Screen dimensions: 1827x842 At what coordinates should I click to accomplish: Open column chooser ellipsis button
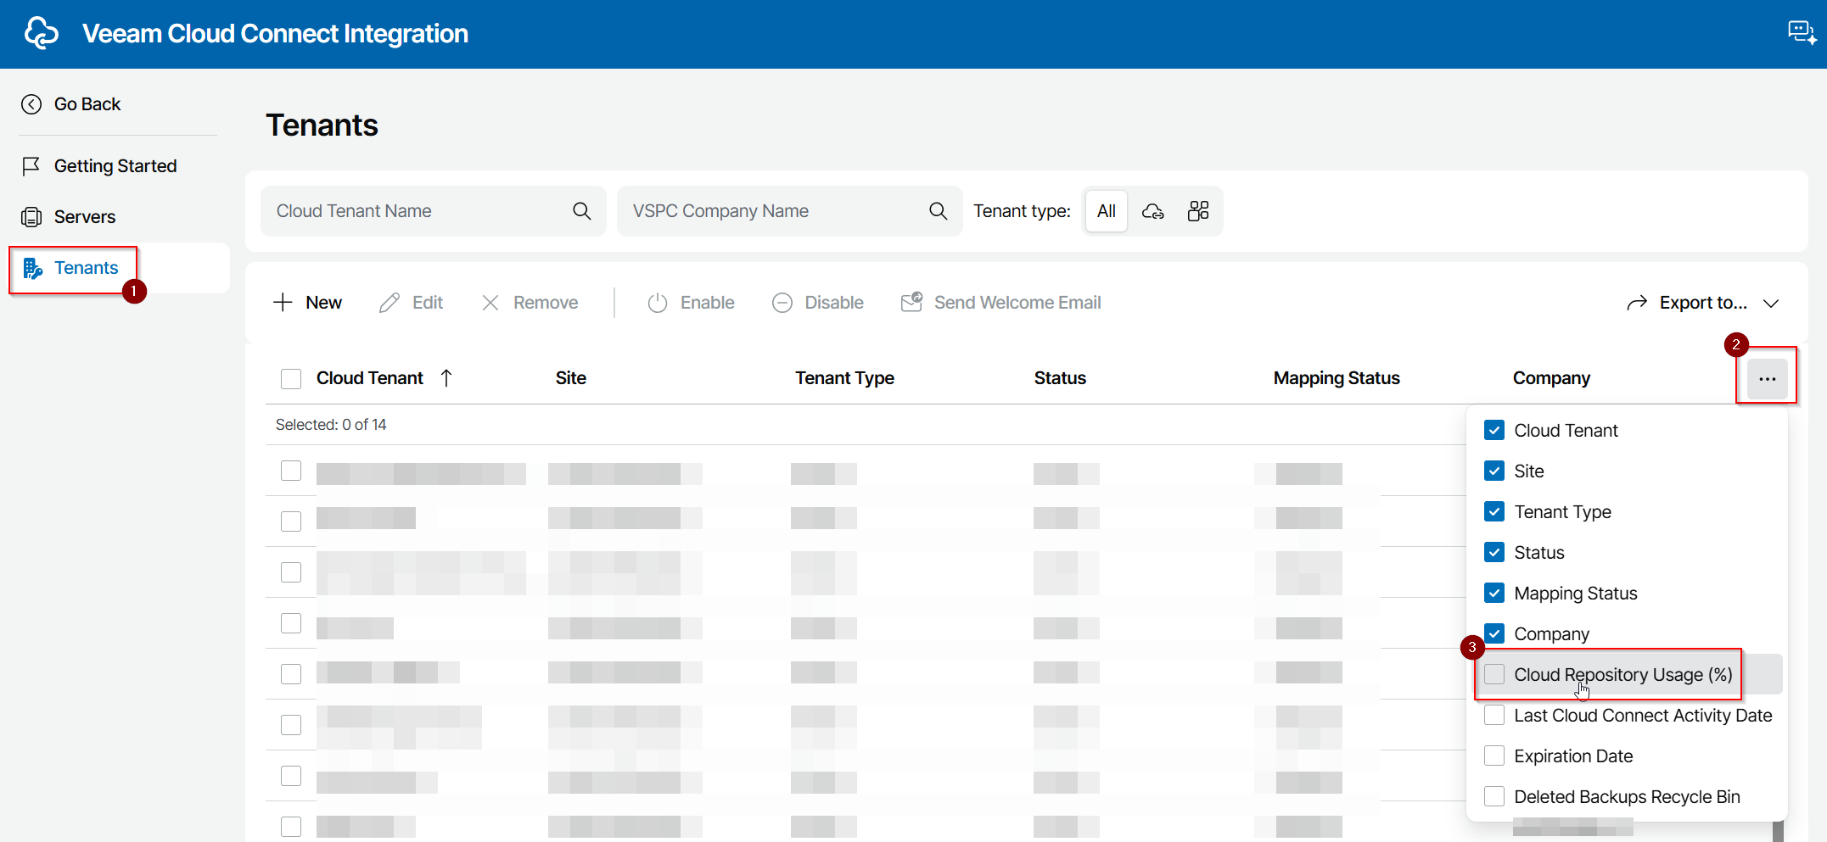tap(1768, 379)
